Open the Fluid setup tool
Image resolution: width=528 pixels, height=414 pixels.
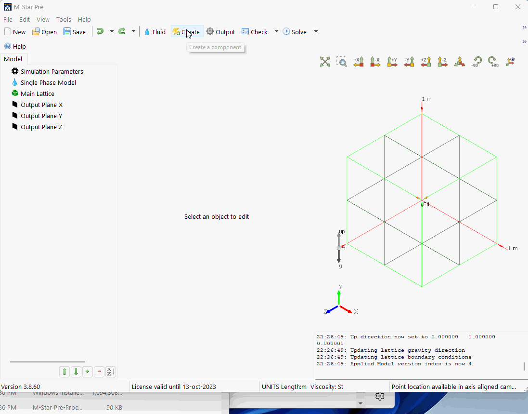pyautogui.click(x=155, y=32)
